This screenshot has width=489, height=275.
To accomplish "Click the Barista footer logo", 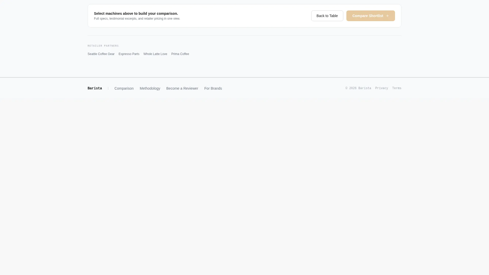I will (95, 88).
